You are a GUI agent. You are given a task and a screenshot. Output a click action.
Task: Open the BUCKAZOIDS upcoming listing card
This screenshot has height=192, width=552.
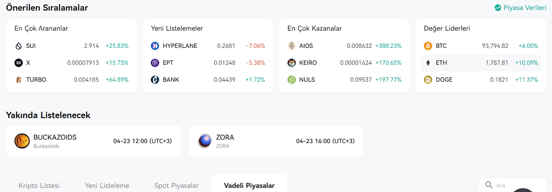pyautogui.click(x=93, y=141)
